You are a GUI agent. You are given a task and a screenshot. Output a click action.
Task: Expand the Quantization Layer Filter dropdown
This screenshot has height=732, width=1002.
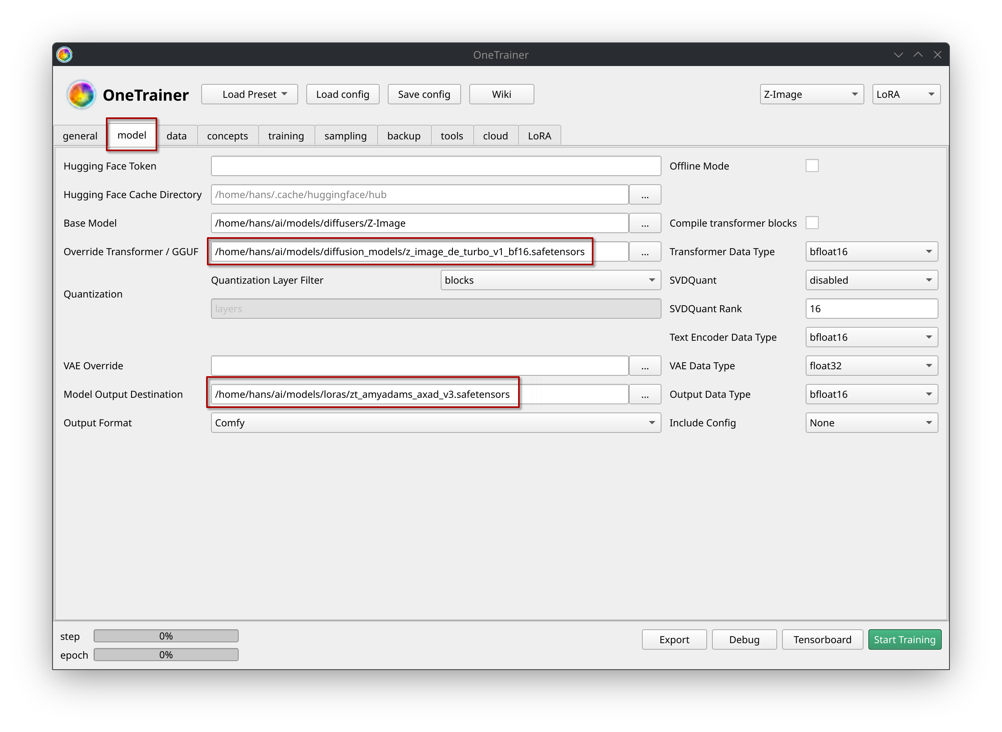pyautogui.click(x=551, y=280)
